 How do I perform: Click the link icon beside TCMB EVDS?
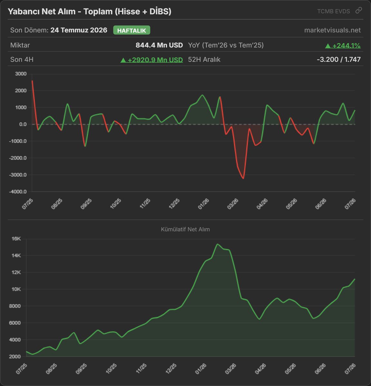pyautogui.click(x=358, y=11)
